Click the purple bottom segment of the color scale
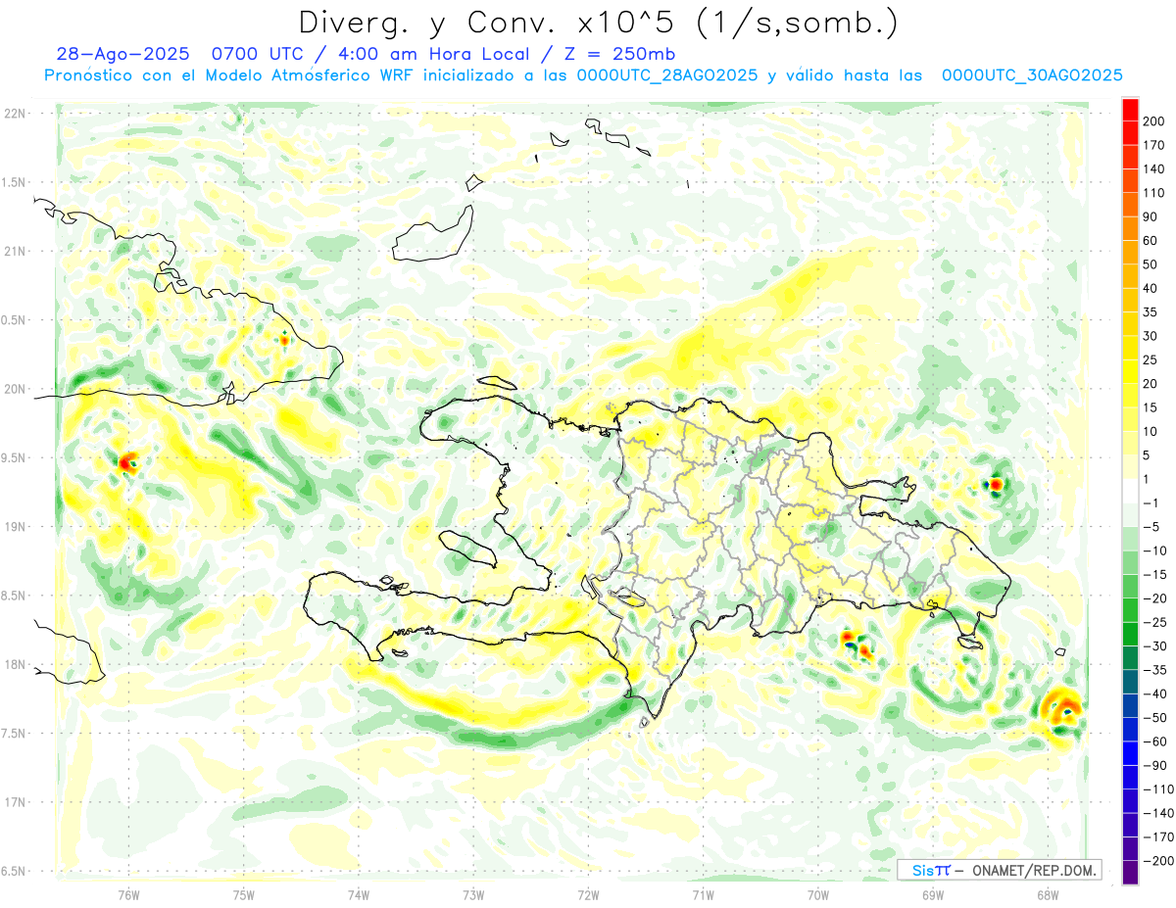The width and height of the screenshot is (1176, 908). click(1130, 872)
